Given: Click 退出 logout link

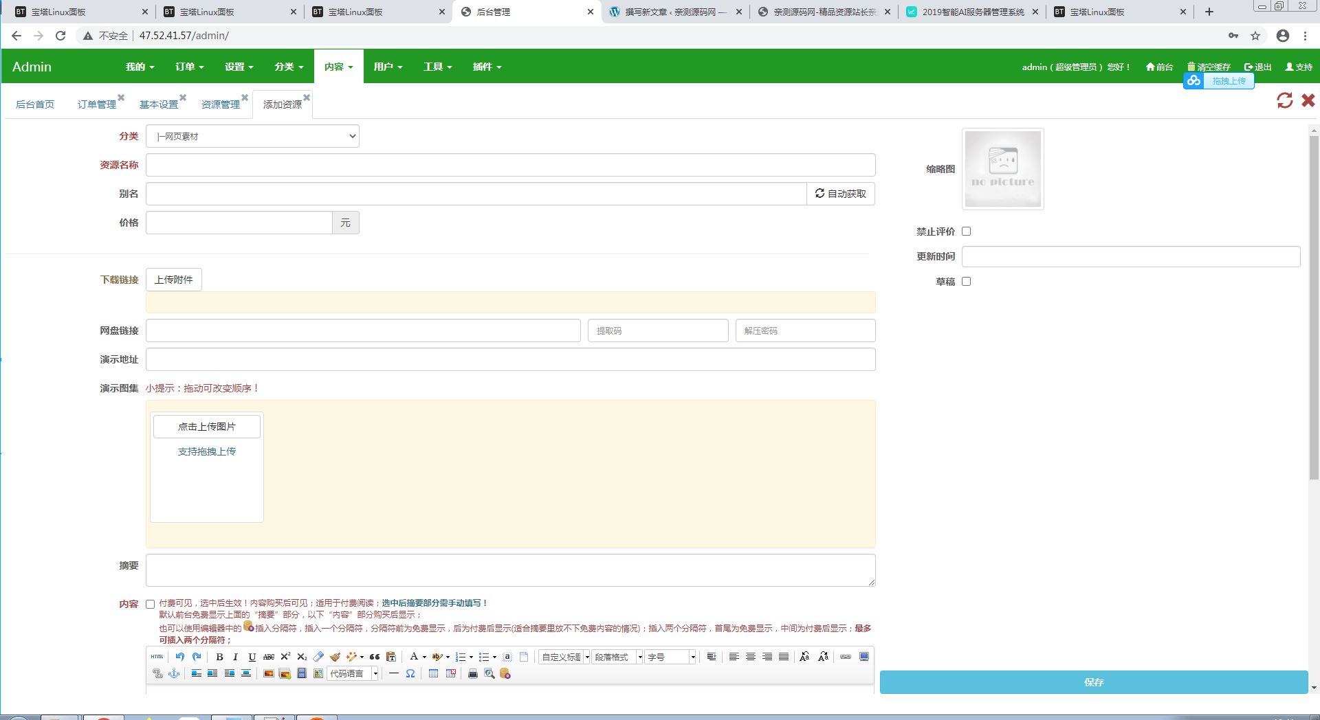Looking at the screenshot, I should pos(1257,67).
